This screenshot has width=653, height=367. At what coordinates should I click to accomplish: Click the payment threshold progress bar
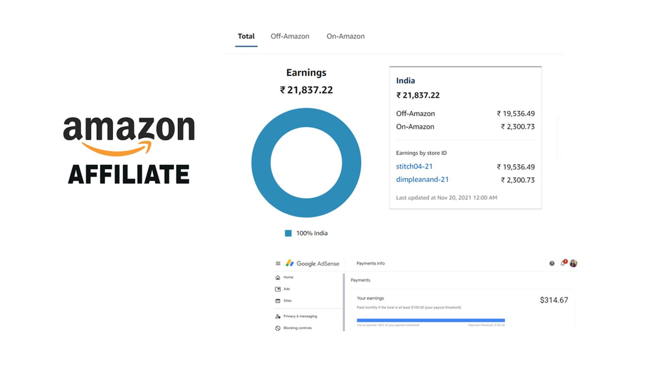(431, 320)
